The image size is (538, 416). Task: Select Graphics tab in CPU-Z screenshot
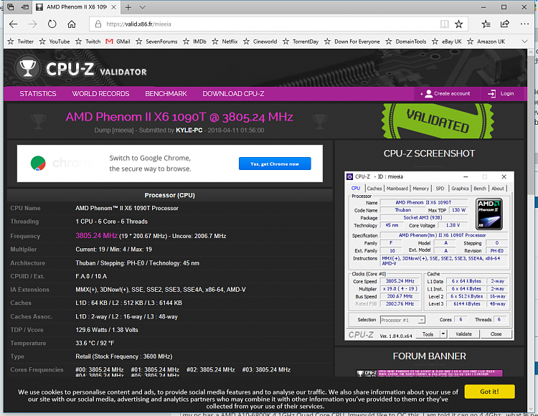pyautogui.click(x=460, y=189)
